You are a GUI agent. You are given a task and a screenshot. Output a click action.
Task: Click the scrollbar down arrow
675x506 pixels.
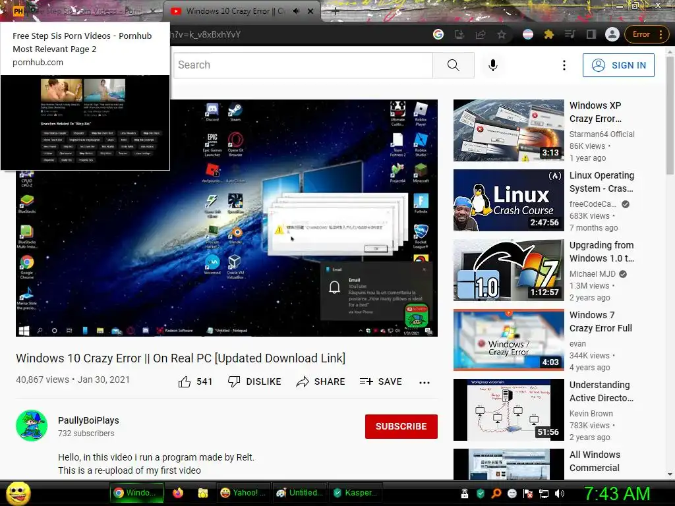[670, 474]
